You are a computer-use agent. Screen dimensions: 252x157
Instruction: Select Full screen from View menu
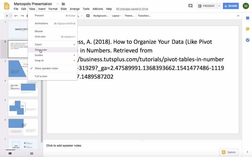(41, 76)
